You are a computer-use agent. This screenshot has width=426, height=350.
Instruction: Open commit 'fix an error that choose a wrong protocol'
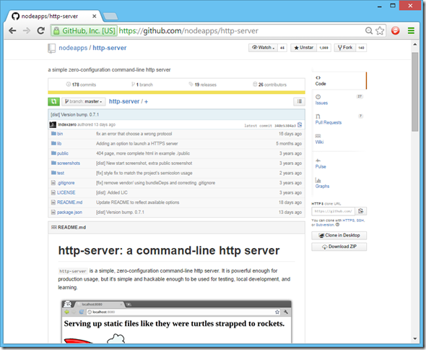pyautogui.click(x=134, y=134)
